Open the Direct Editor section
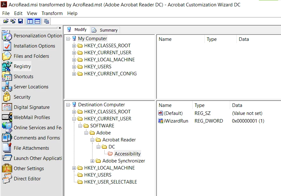281x196 pixels. [21, 178]
